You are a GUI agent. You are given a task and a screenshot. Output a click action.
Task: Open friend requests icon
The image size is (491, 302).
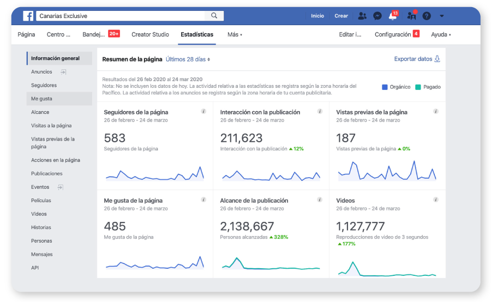point(362,16)
